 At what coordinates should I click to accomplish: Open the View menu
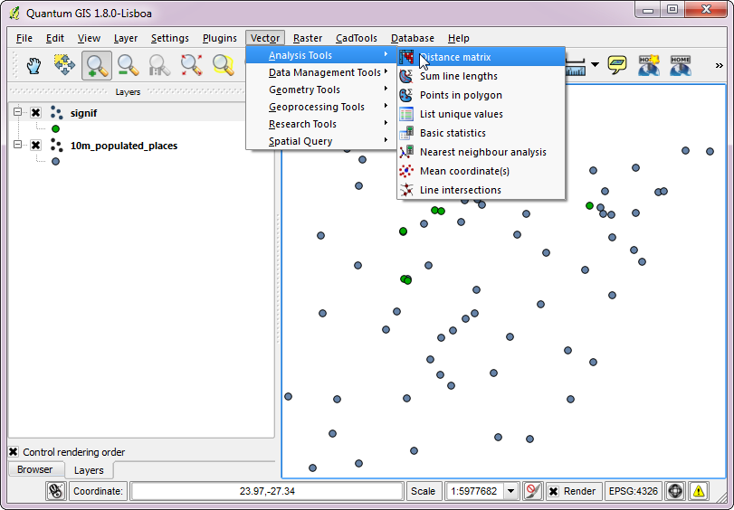89,38
